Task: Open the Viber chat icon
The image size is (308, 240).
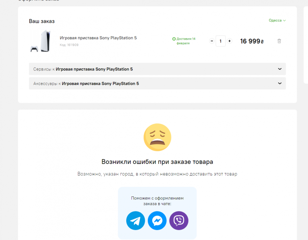Action: [178, 221]
